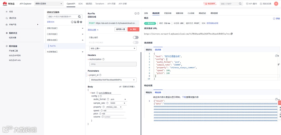The width and height of the screenshot is (281, 135).
Task: Click the 使用指南&获取 SDK link
Action: click(x=212, y=23)
